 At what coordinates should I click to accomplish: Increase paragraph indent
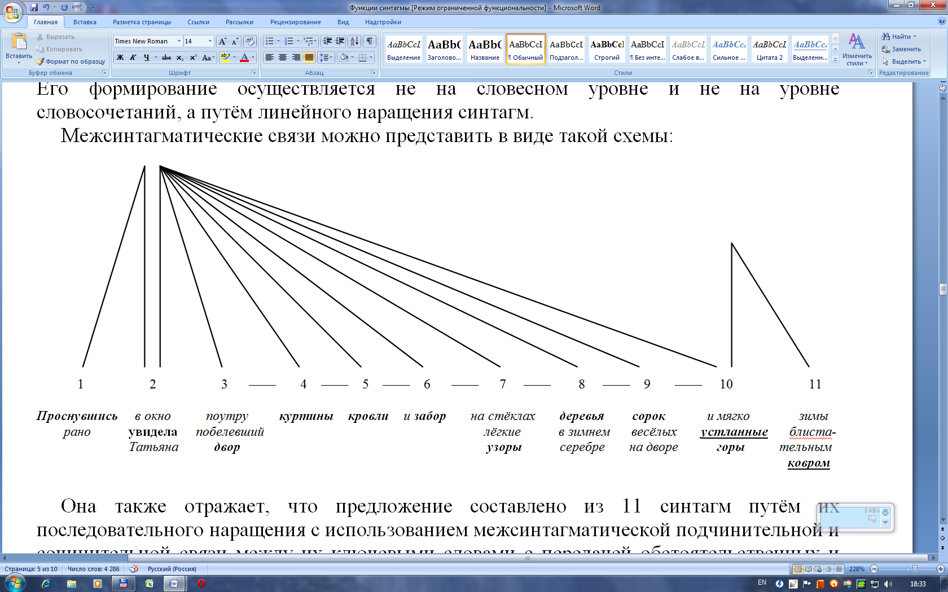[340, 41]
